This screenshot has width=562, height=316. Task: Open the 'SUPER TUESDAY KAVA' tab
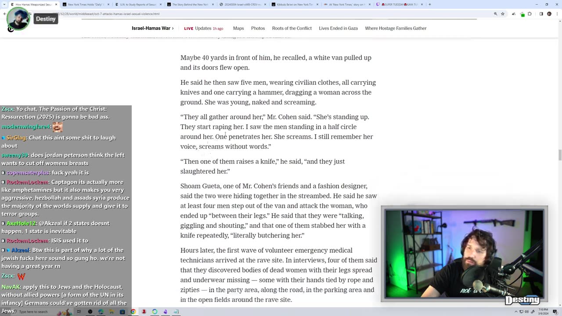pos(399,4)
